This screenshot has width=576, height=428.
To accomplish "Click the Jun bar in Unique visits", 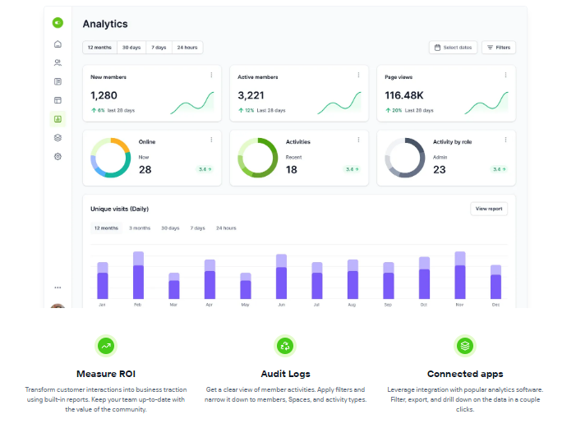I will pyautogui.click(x=281, y=276).
